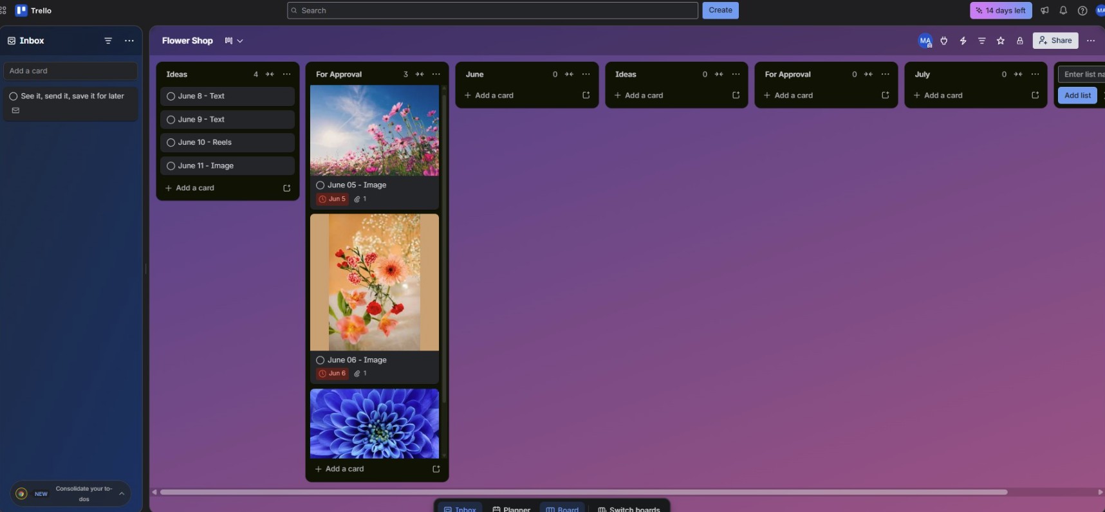Open the Inbox filter icon
Screen dimensions: 1105x512
pyautogui.click(x=108, y=41)
